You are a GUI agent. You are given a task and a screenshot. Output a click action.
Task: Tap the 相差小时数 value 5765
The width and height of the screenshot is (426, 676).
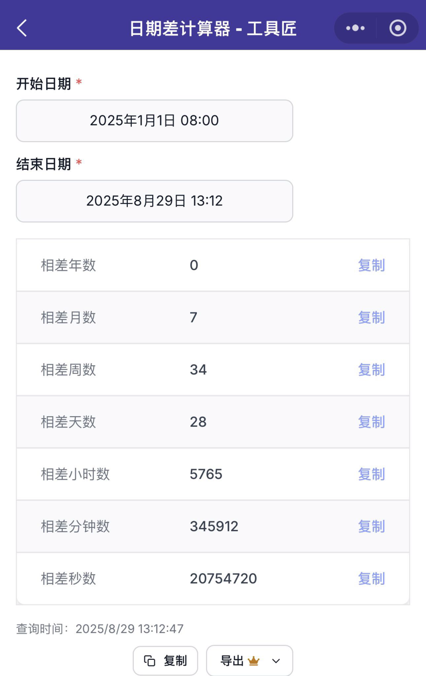[206, 474]
